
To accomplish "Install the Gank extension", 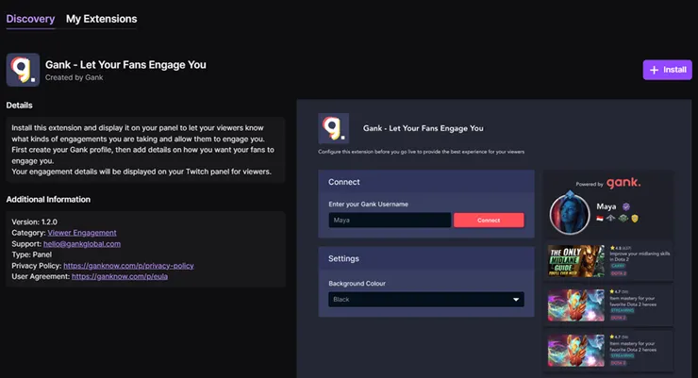I will (667, 70).
